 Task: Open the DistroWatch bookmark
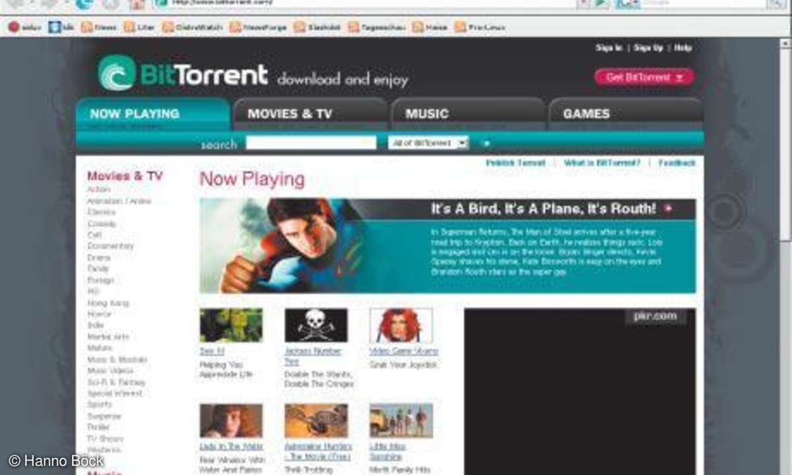(x=193, y=27)
